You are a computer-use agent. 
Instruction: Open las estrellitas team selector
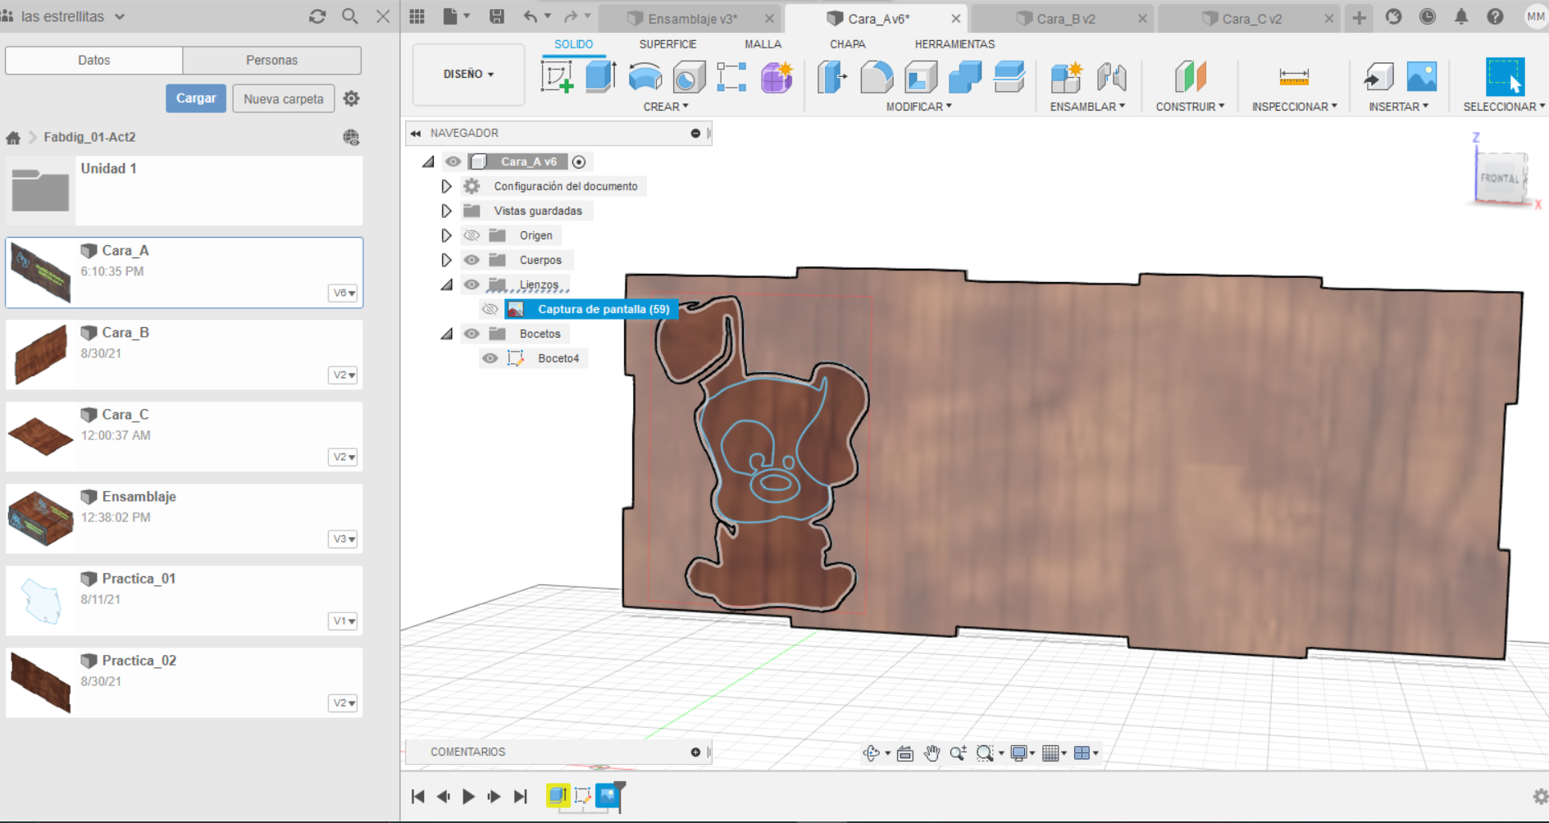pos(72,16)
